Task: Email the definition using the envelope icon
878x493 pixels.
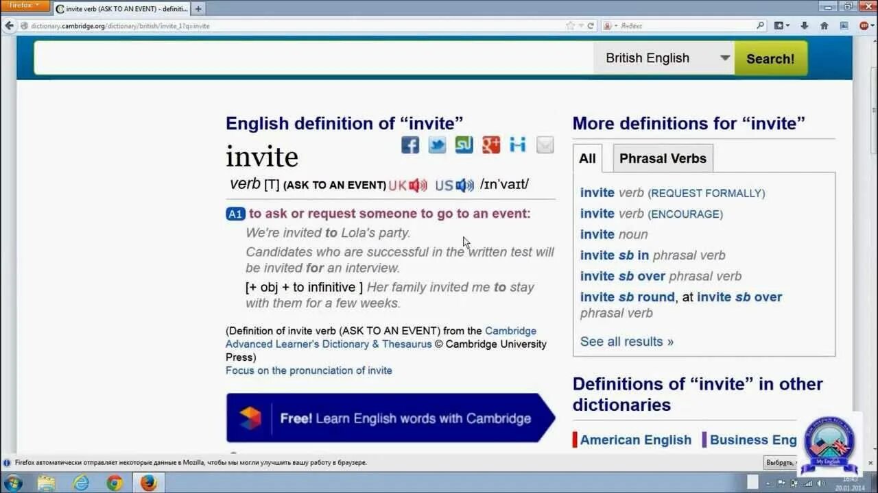Action: [x=545, y=144]
